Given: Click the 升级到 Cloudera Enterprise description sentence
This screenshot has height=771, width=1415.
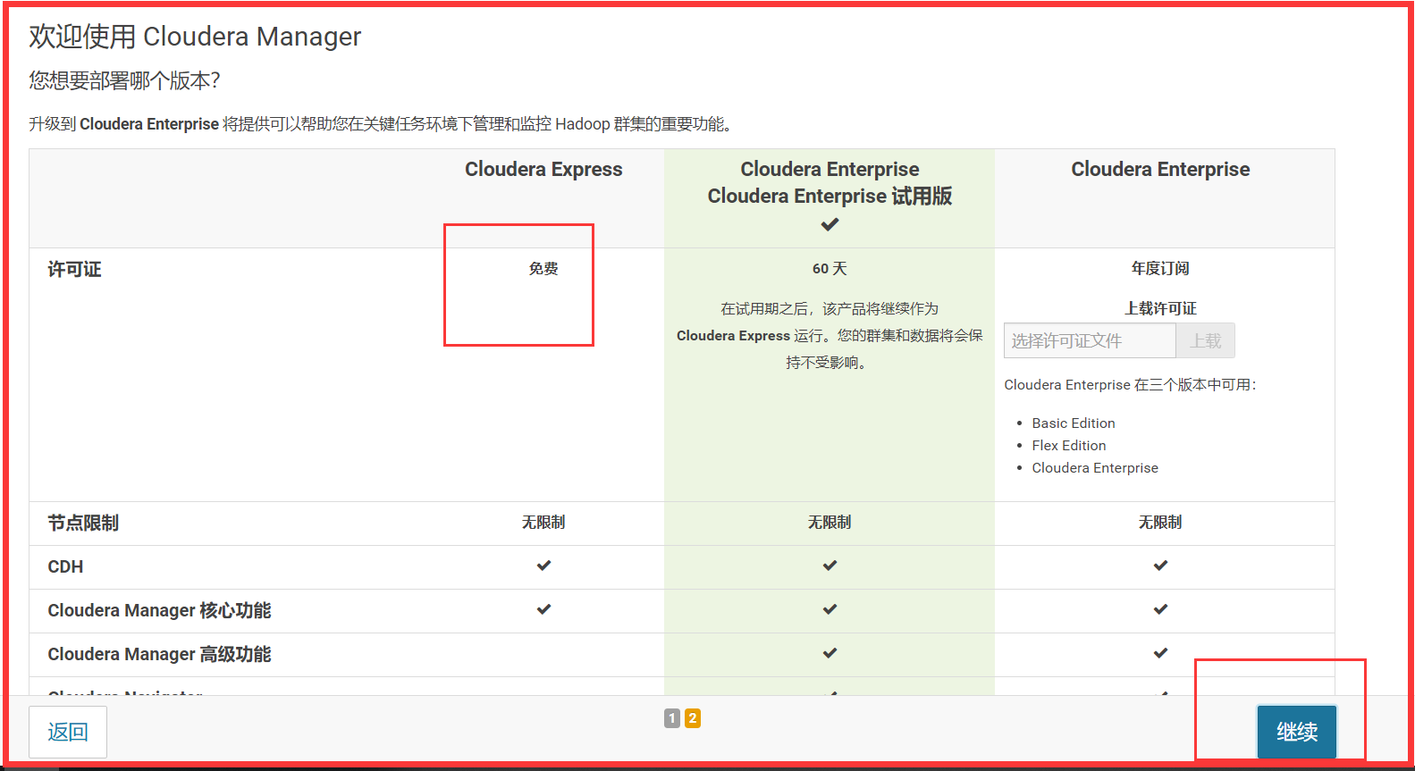Looking at the screenshot, I should tap(381, 124).
